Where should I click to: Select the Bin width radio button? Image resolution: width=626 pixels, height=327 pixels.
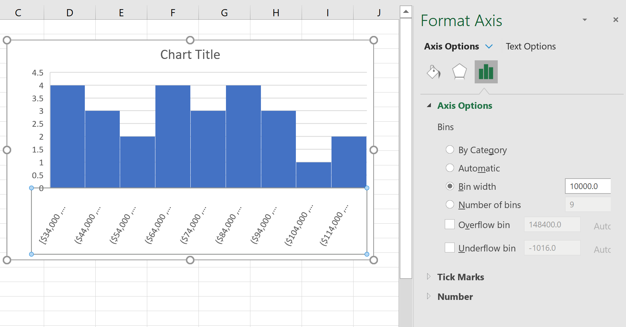[x=450, y=186]
